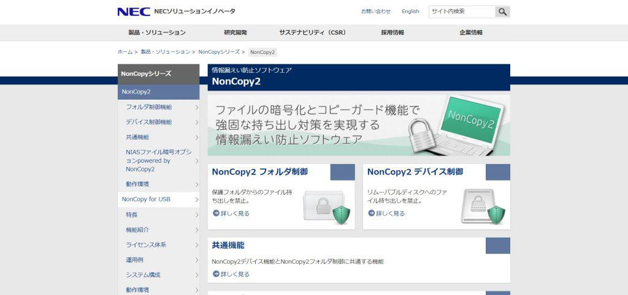
Task: Click the search magnifier button
Action: pyautogui.click(x=503, y=12)
